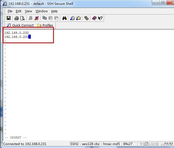Viewport: 174px width, 148px height.
Task: Open the Settings gears icon
Action: point(86,18)
